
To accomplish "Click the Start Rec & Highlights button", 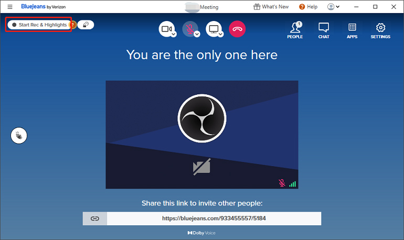I will tap(39, 25).
